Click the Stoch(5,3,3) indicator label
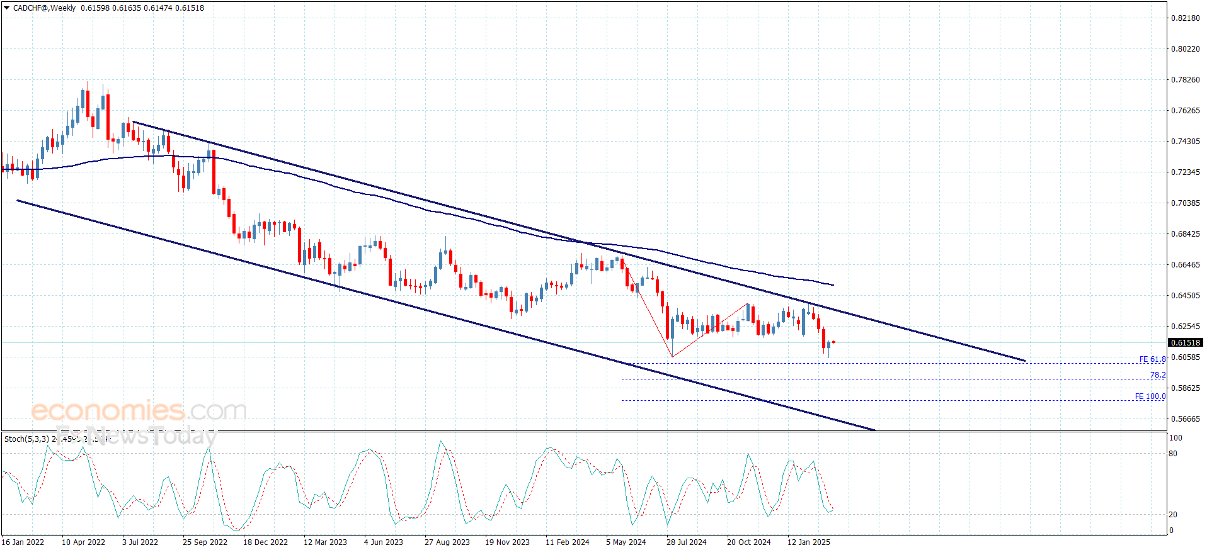 coord(26,439)
